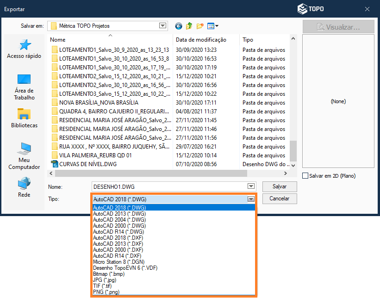Image resolution: width=380 pixels, height=298 pixels.
Task: Enable Salvar em 2D (Plano) checkbox
Action: [x=305, y=176]
